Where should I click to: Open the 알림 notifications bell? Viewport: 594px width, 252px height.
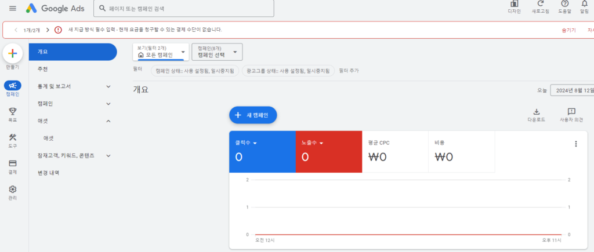(585, 4)
